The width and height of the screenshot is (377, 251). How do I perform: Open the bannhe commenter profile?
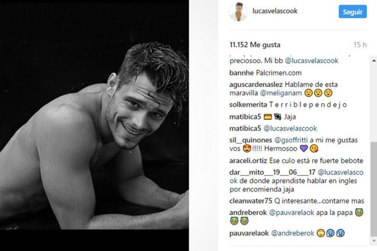coord(241,73)
